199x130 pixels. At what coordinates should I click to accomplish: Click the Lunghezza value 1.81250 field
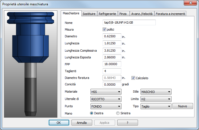tap(112, 43)
